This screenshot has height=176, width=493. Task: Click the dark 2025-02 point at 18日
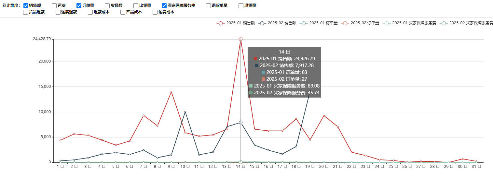(x=296, y=147)
